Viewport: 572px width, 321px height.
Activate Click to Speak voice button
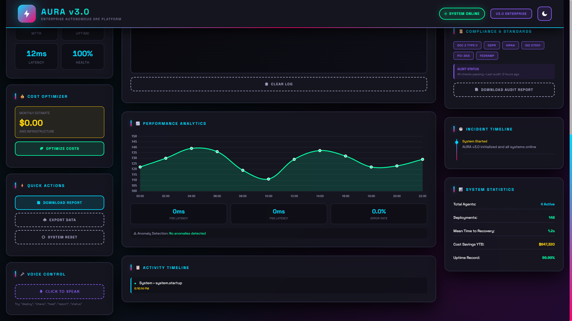pos(60,292)
